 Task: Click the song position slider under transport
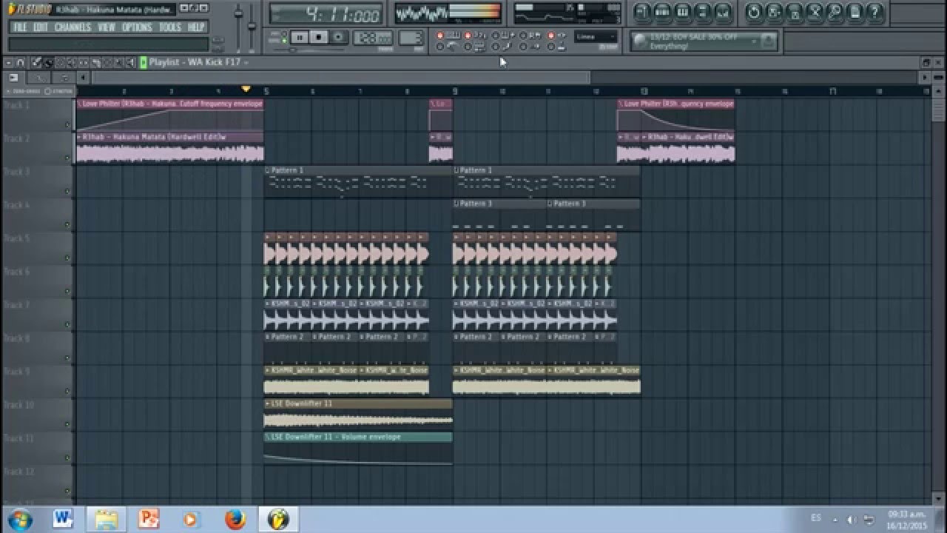(x=309, y=50)
